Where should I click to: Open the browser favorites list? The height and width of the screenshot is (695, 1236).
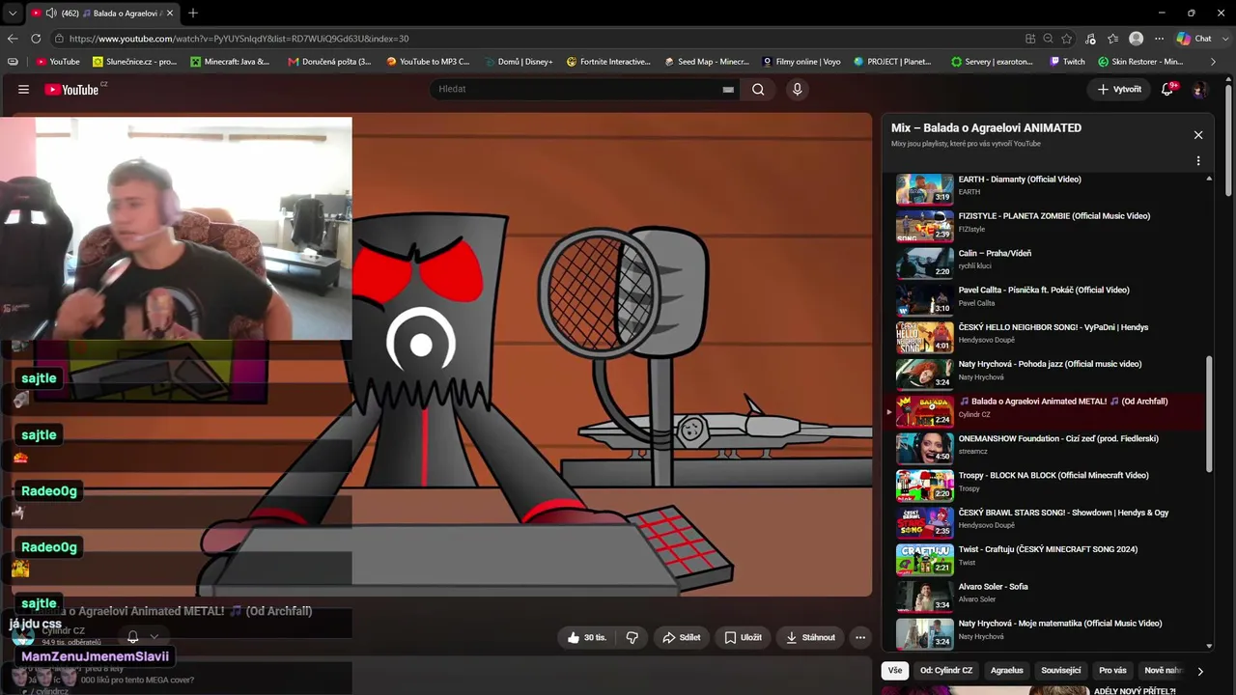[x=1113, y=39]
